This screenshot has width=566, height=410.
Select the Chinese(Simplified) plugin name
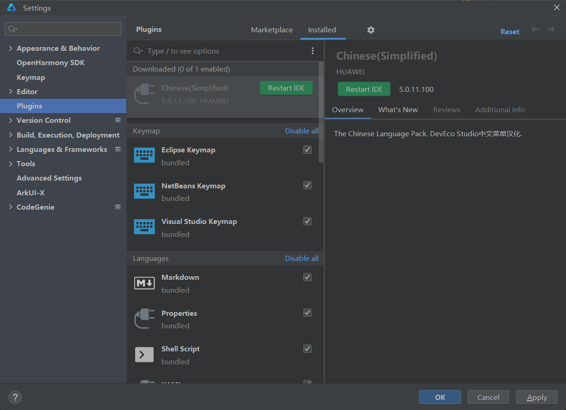point(195,88)
